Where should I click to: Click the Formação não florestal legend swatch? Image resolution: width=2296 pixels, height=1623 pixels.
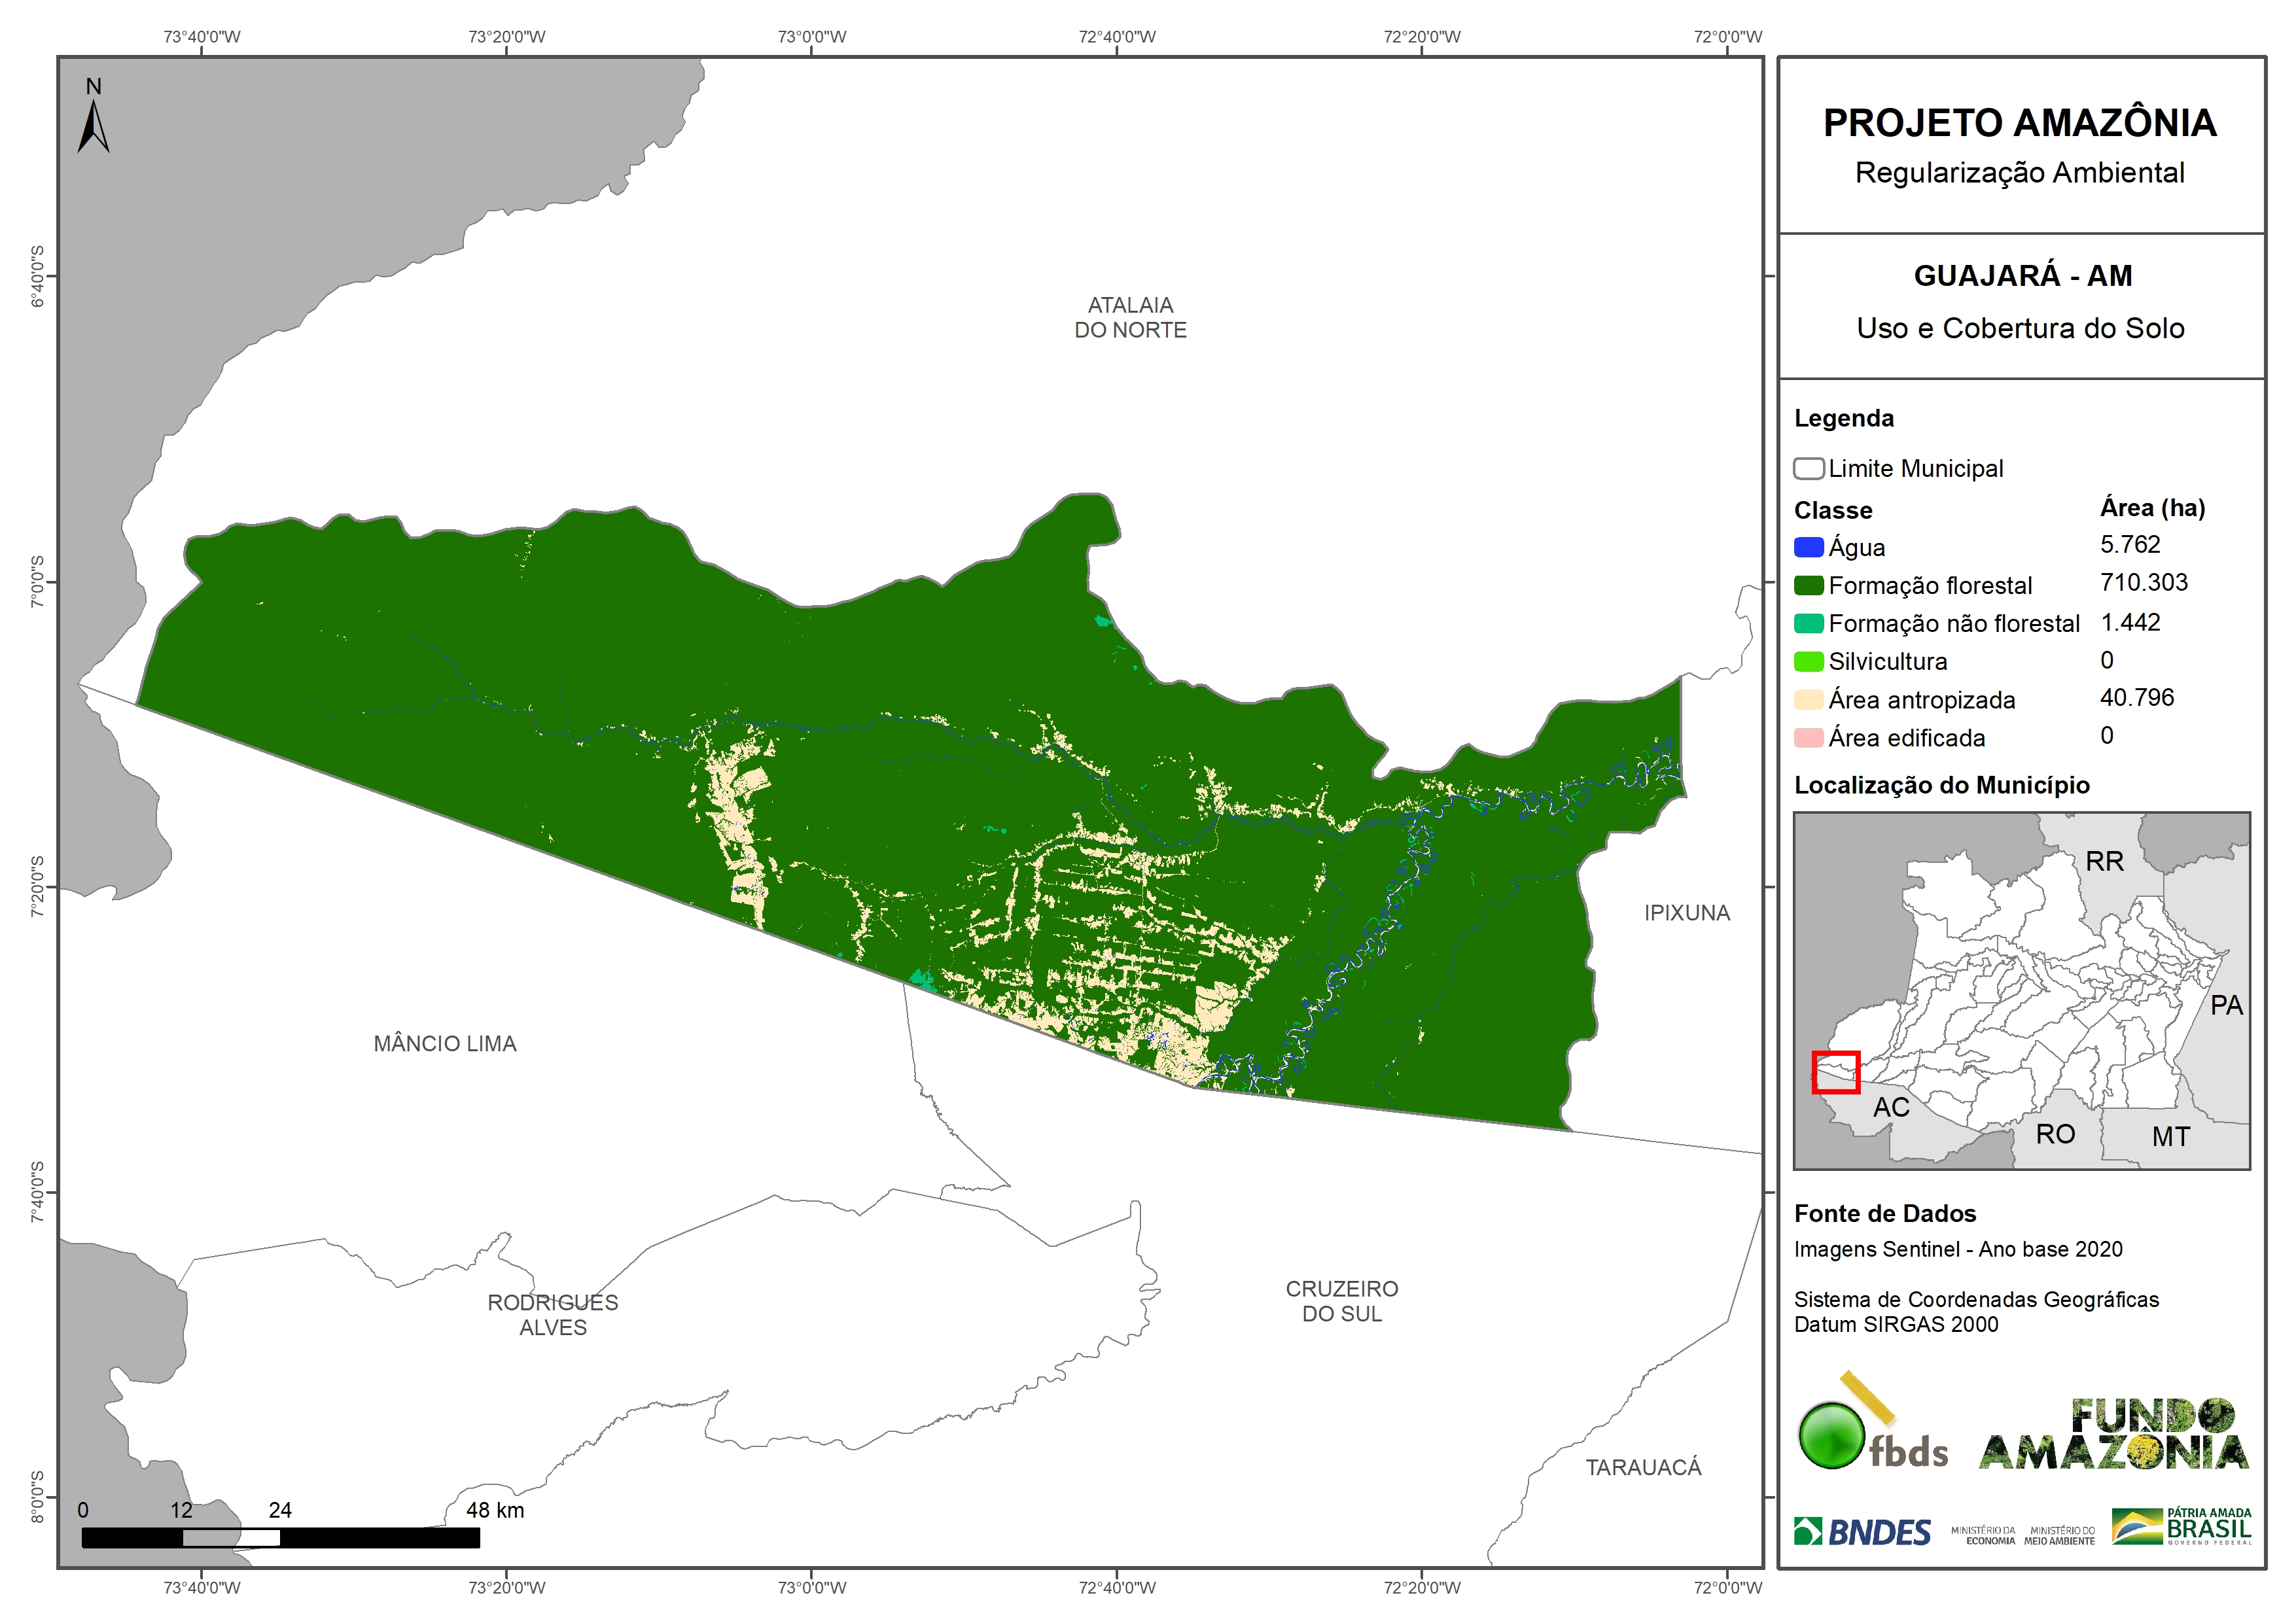[x=1808, y=623]
